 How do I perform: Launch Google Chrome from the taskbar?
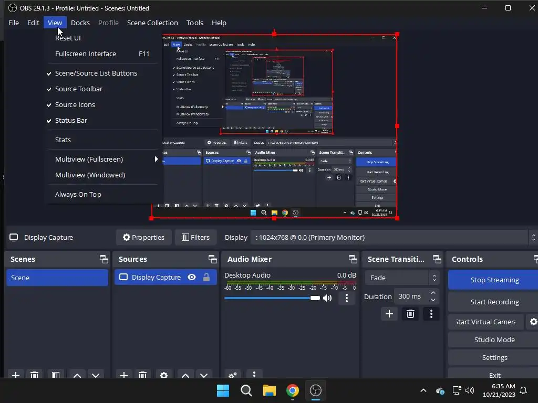point(292,390)
